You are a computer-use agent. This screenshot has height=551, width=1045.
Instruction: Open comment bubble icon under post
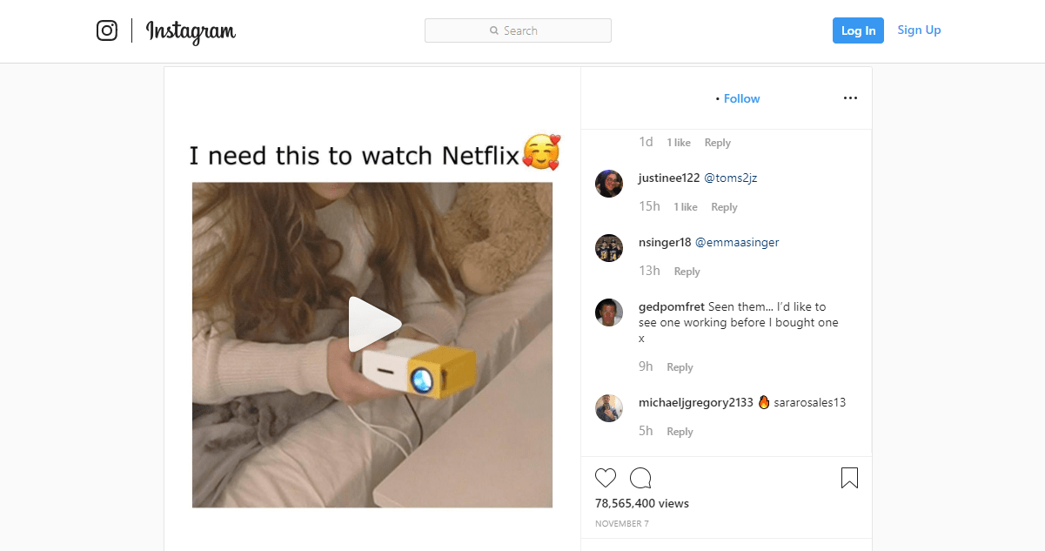pos(641,478)
